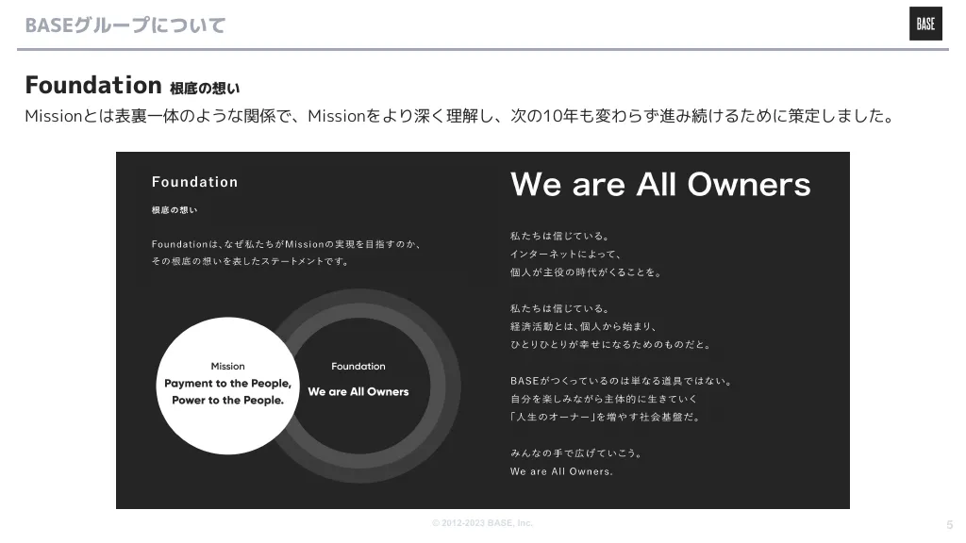Click small '根底の想い' subtitle in dark panel
966x543 pixels.
175,210
